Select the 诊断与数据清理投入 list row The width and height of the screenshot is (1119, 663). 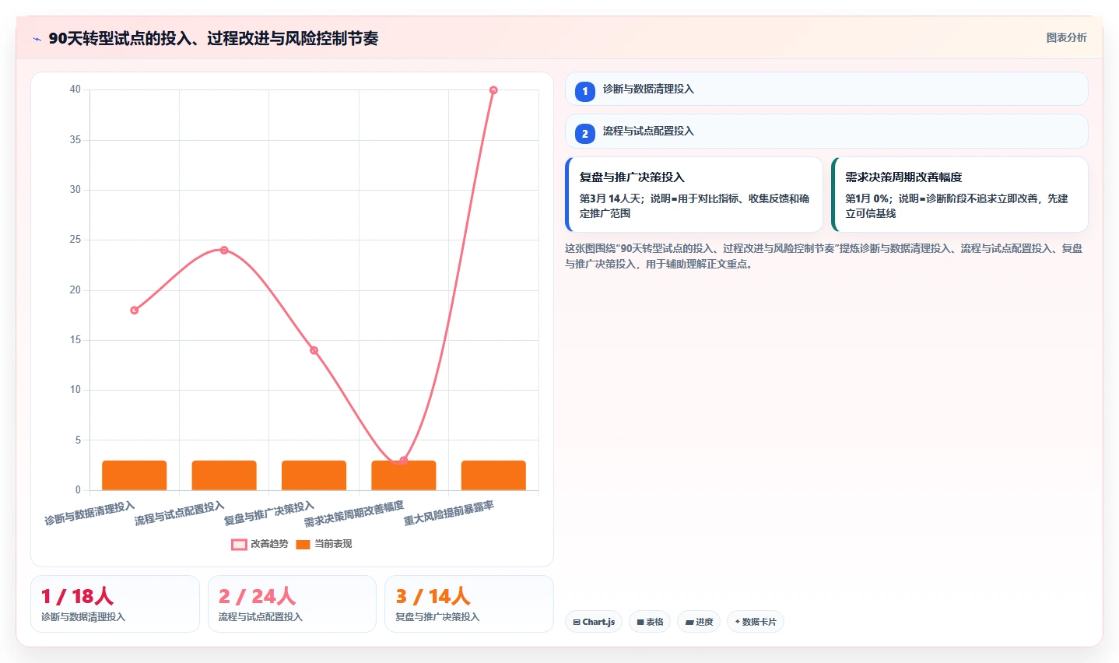pyautogui.click(x=826, y=89)
